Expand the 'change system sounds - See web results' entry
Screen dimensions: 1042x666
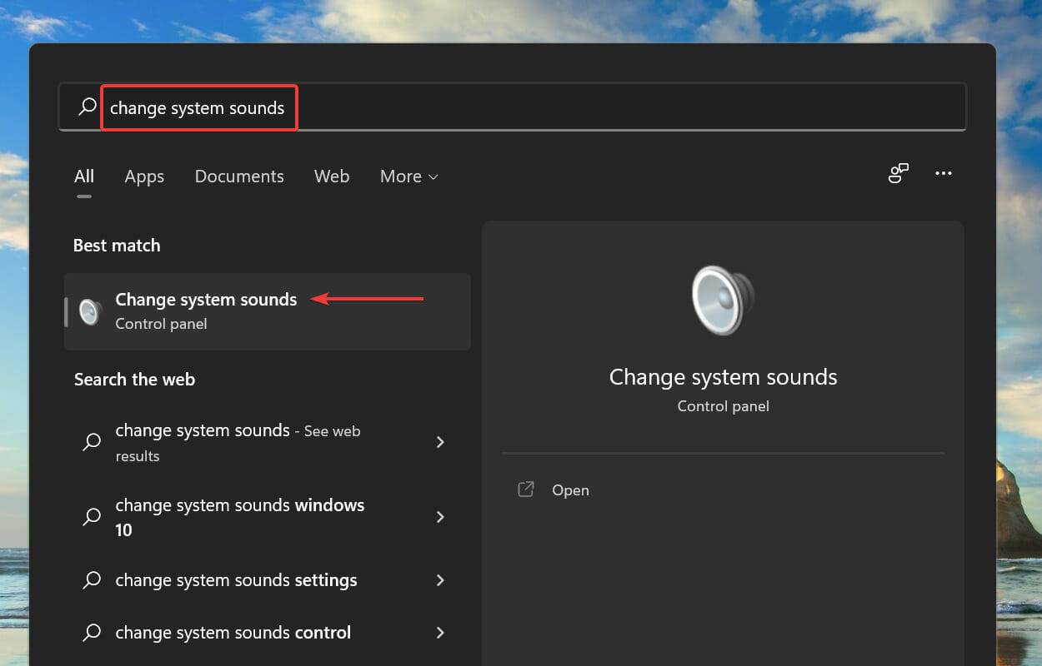[x=440, y=442]
